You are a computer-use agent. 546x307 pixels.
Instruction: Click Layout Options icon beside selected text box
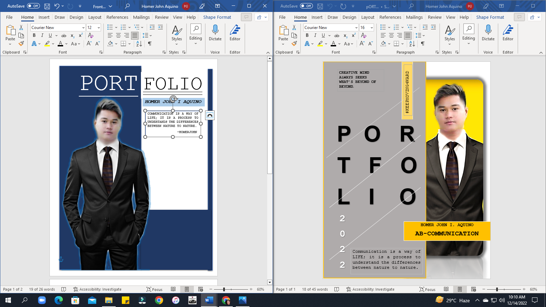pyautogui.click(x=210, y=115)
